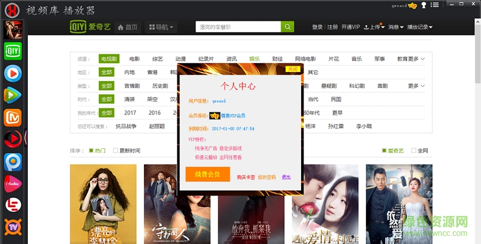
Task: Select 全部 in the 类型 row
Action: pyautogui.click(x=106, y=86)
